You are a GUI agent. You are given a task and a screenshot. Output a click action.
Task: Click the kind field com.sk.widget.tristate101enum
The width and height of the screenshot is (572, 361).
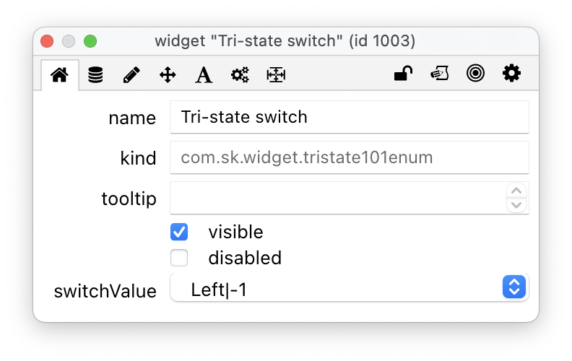349,157
